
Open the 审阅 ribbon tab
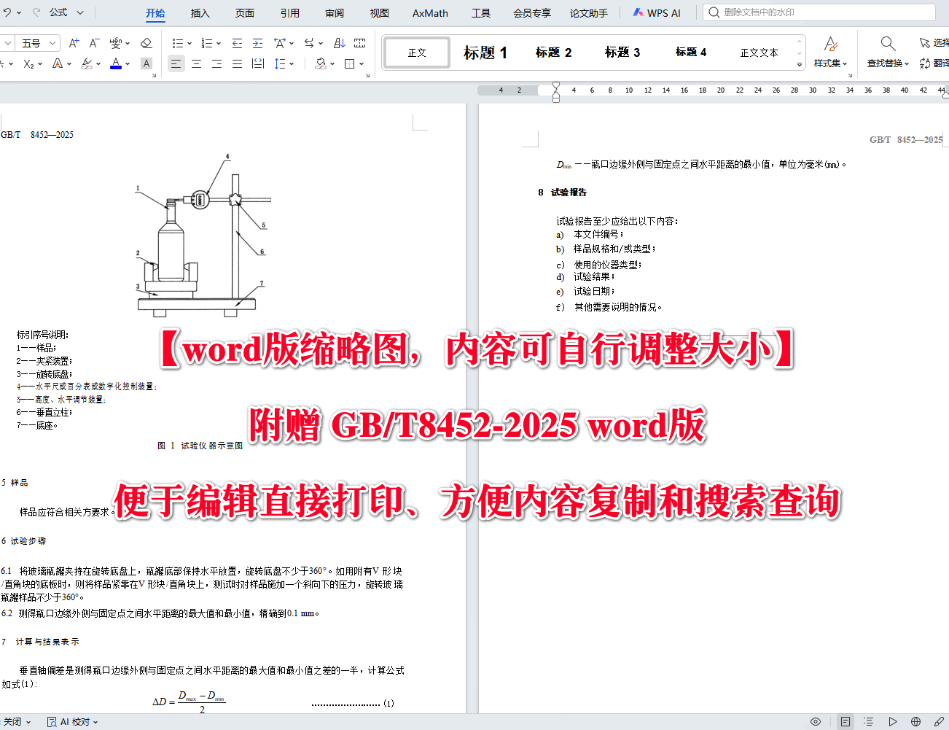[335, 12]
